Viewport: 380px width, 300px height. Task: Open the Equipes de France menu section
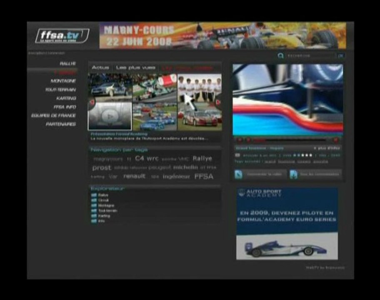(x=54, y=115)
